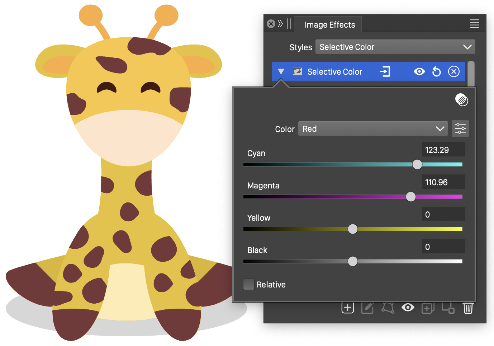Remove the Selective Color effect with its X icon

(453, 72)
